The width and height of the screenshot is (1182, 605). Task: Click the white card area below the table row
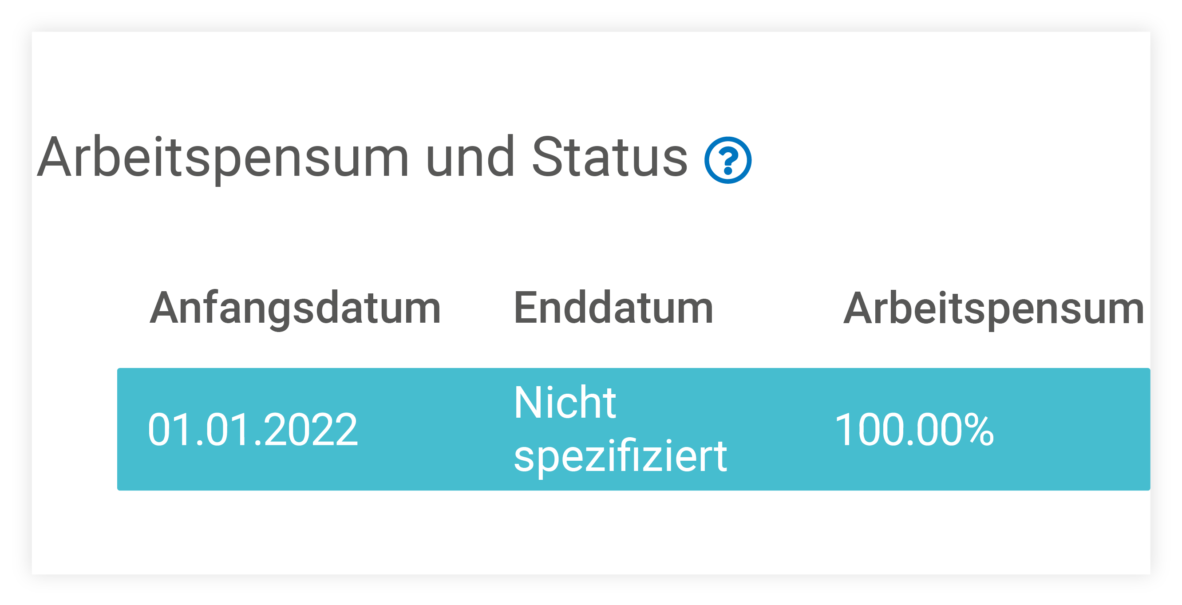[x=591, y=533]
